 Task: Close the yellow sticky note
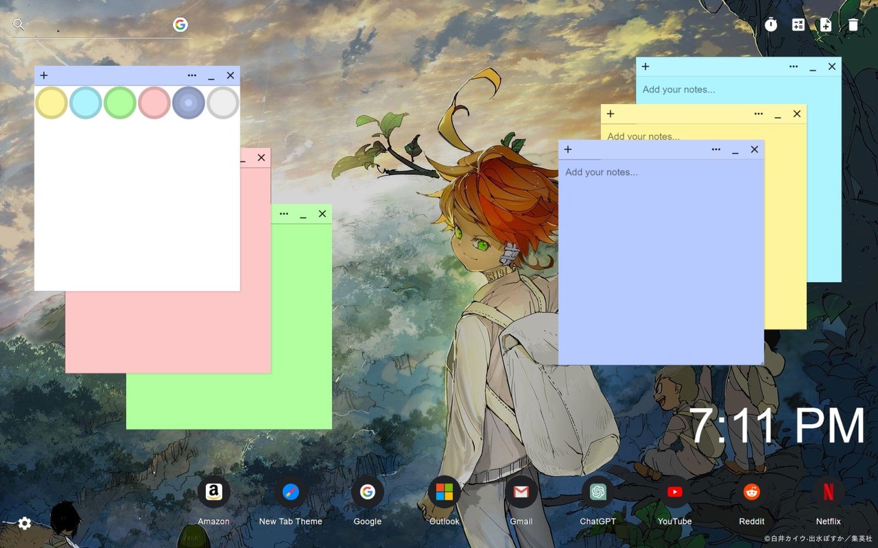pos(797,114)
